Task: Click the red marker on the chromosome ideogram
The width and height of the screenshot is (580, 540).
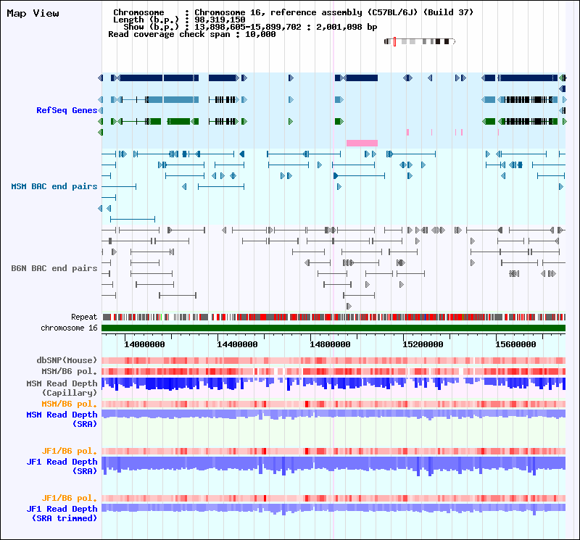Action: tap(394, 42)
